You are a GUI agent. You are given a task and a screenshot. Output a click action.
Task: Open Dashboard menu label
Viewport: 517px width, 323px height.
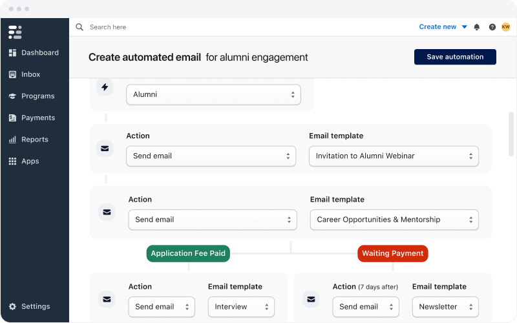point(40,53)
